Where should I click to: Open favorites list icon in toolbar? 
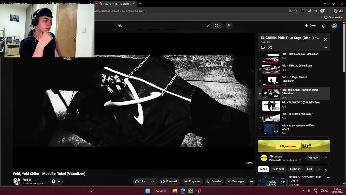tap(316, 11)
